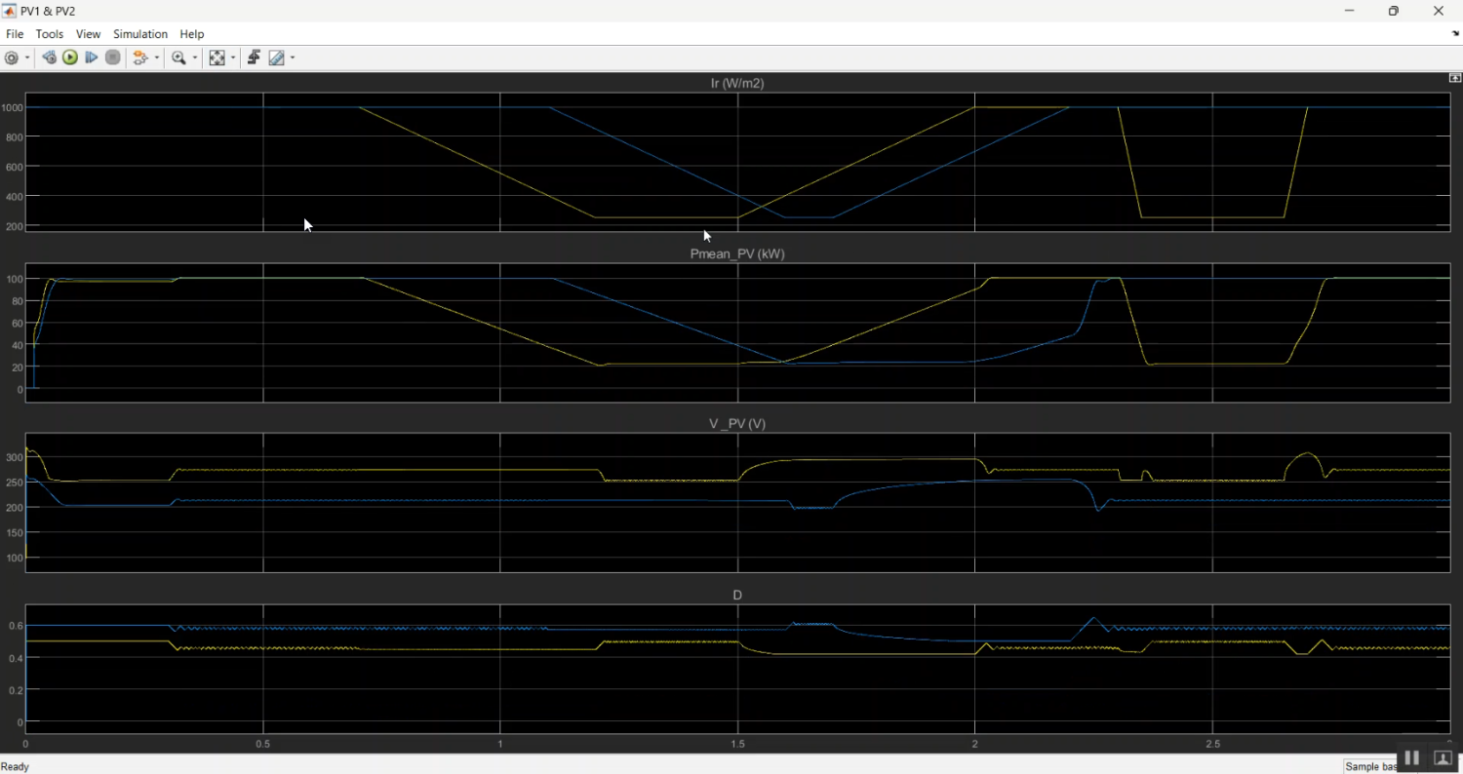Viewport: 1463px width, 774px height.
Task: Activate the Cursor Measurements ruler tool
Action: pyautogui.click(x=277, y=58)
